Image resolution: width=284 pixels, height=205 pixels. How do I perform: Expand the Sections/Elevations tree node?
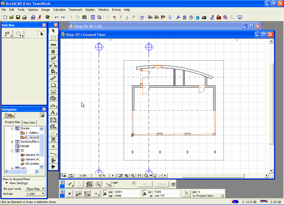click(12, 142)
